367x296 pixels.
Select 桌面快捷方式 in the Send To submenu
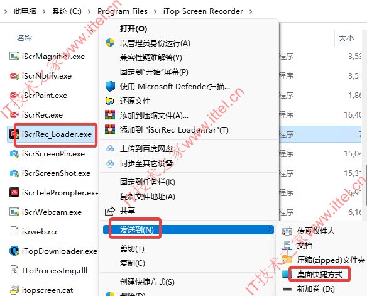[x=320, y=274]
